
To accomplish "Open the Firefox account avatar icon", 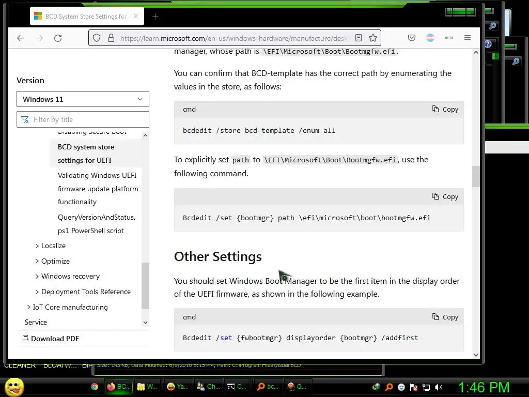I will pos(430,38).
